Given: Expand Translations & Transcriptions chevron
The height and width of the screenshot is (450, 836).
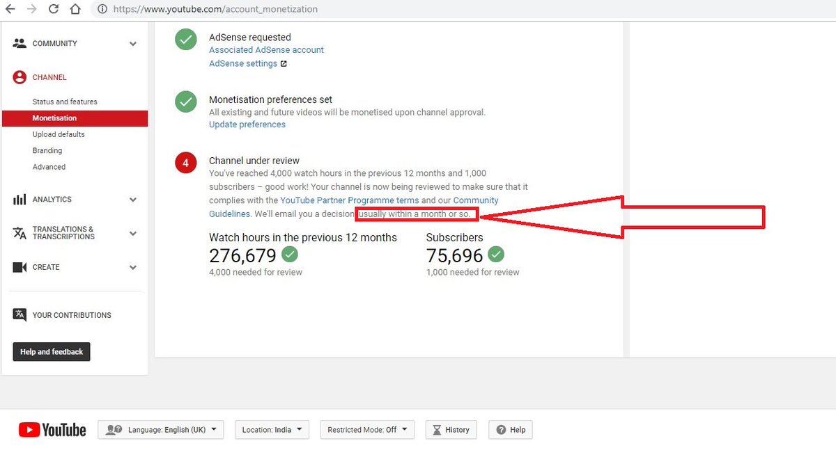Looking at the screenshot, I should (133, 234).
